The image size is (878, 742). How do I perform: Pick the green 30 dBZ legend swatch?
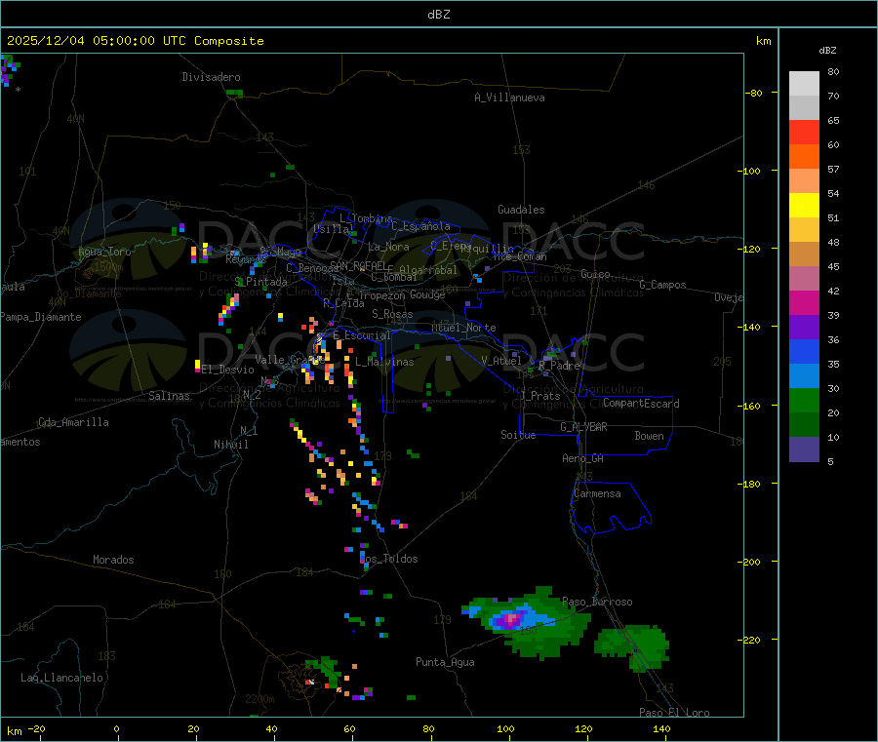[804, 400]
